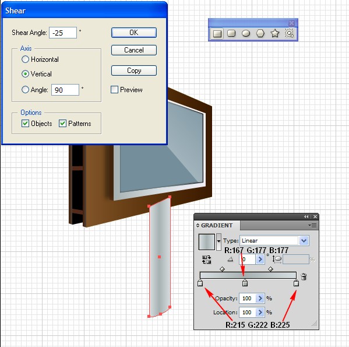Screen dimensions: 349x347
Task: Click the Shear Angle input field
Action: coord(63,33)
